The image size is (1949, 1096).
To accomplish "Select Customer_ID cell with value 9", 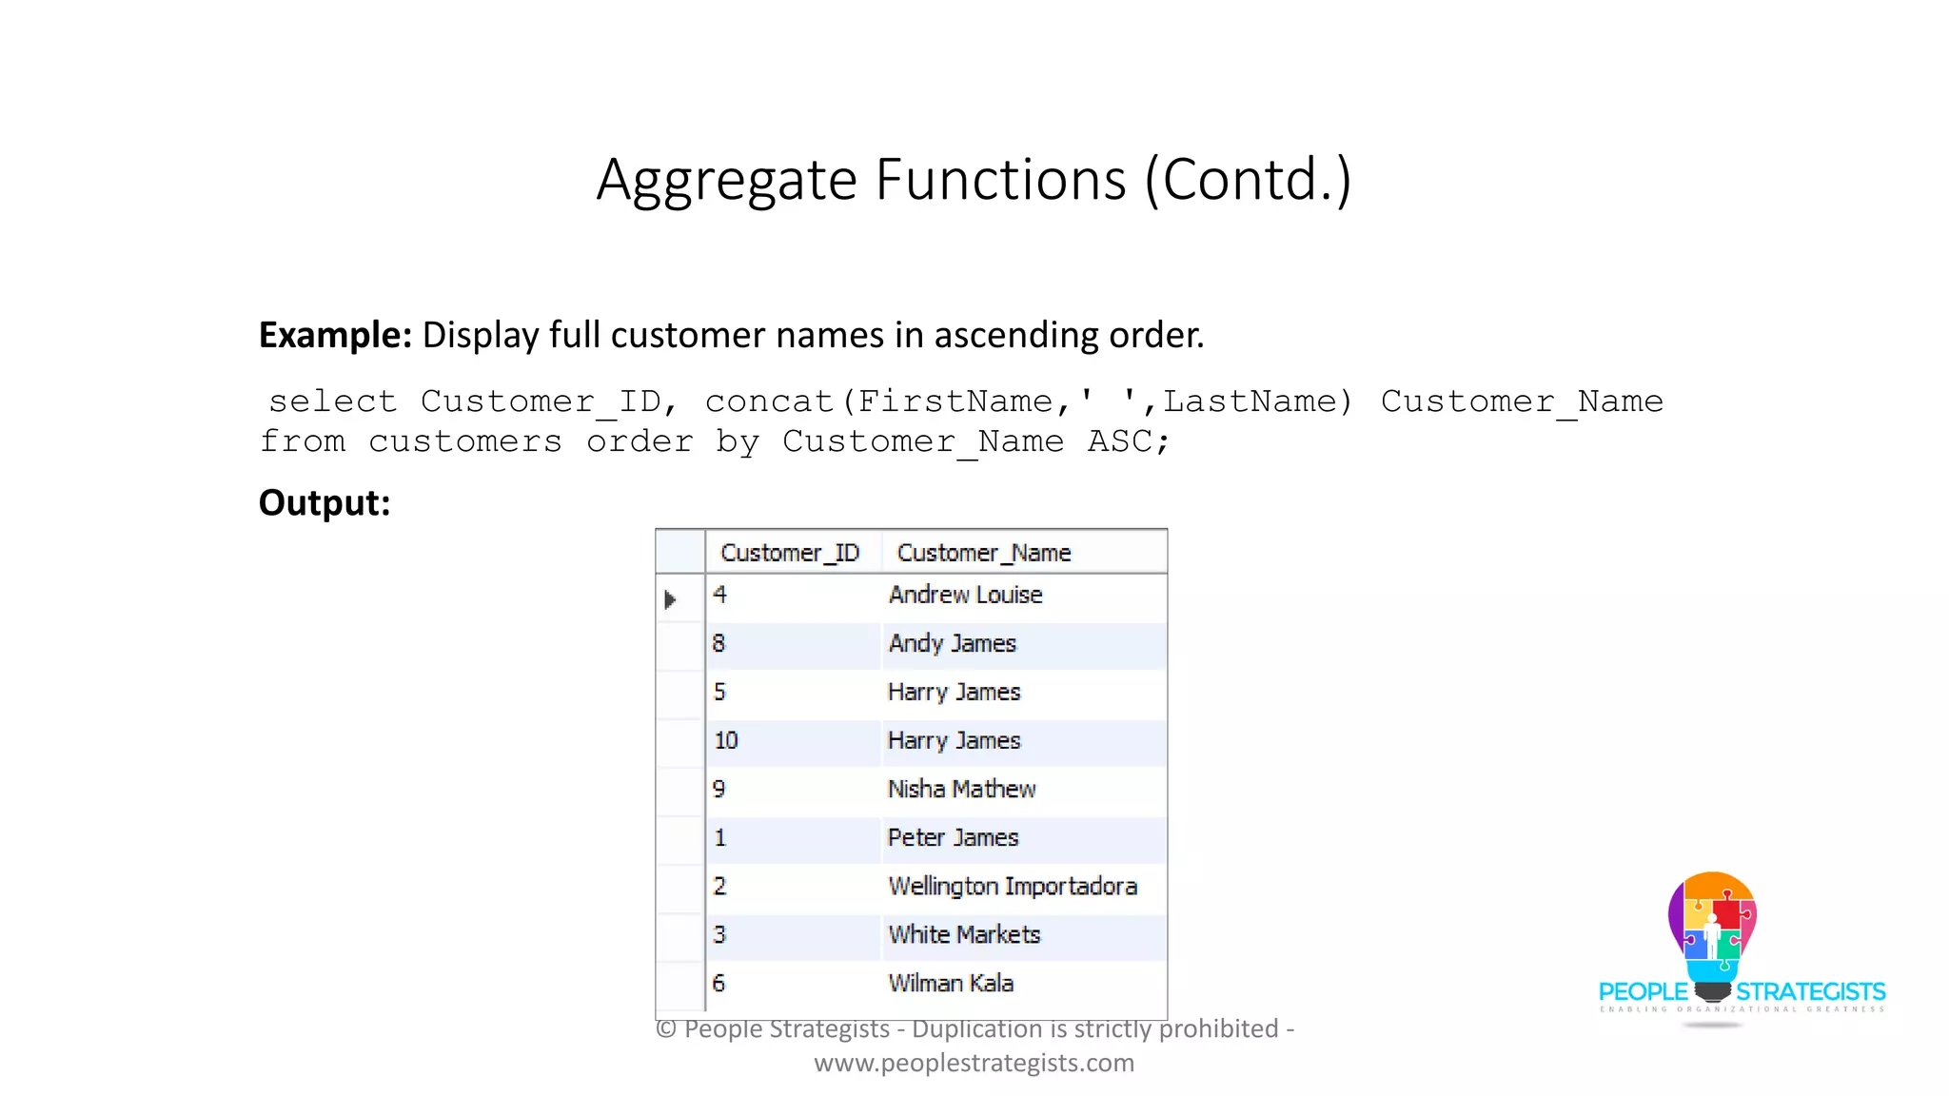I will coord(794,790).
